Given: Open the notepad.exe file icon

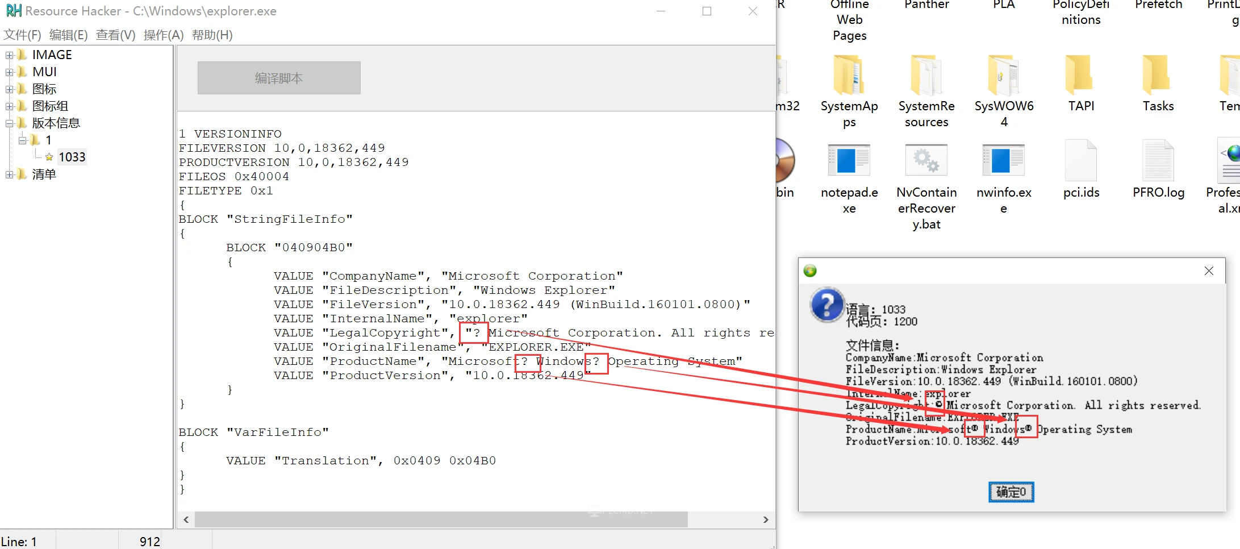Looking at the screenshot, I should pos(849,161).
